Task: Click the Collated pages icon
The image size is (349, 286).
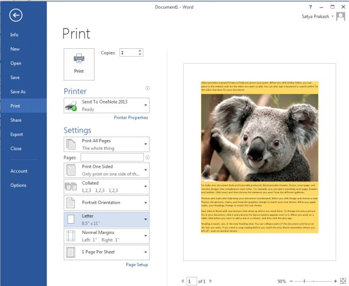Action: pyautogui.click(x=70, y=186)
